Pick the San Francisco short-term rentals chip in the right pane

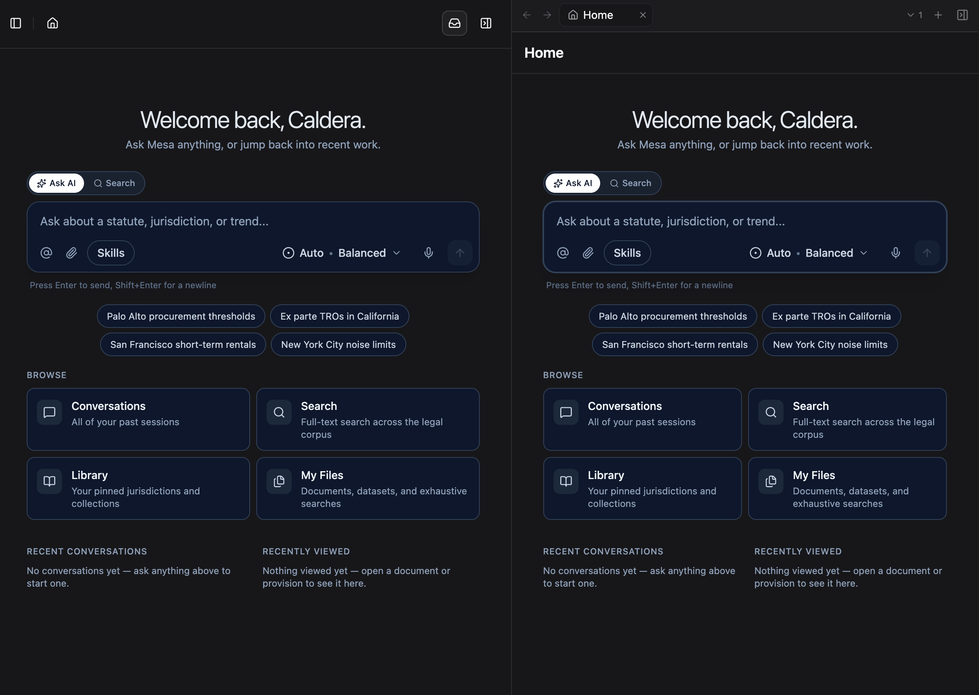coord(675,344)
